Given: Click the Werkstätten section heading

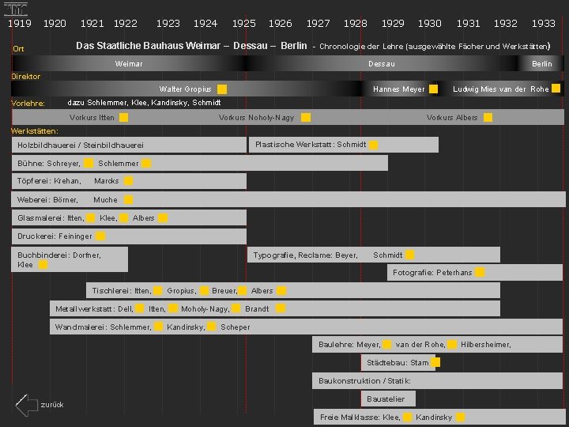Looking at the screenshot, I should (x=35, y=131).
